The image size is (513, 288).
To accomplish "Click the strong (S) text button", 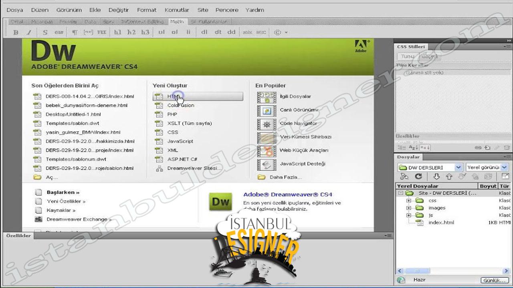I will click(x=45, y=33).
